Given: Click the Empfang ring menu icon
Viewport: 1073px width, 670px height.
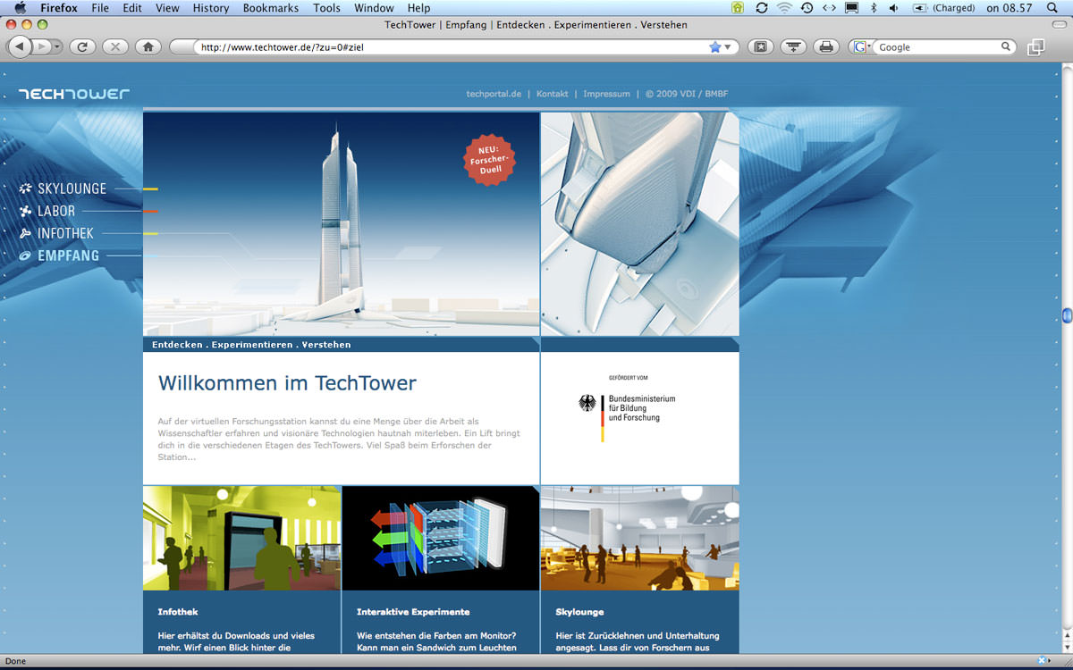Looking at the screenshot, I should pyautogui.click(x=25, y=255).
